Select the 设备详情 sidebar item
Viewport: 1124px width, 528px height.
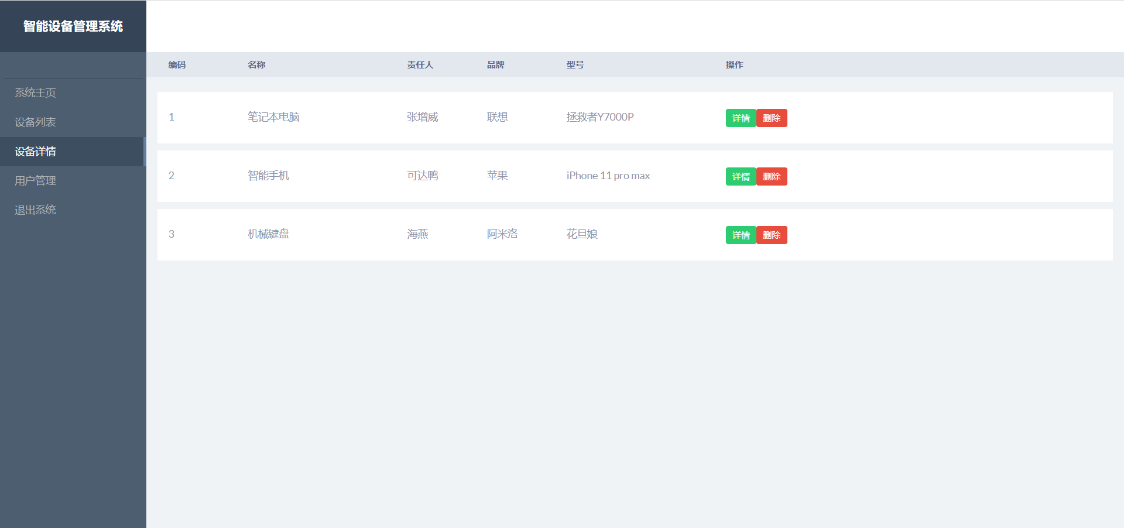click(x=35, y=152)
